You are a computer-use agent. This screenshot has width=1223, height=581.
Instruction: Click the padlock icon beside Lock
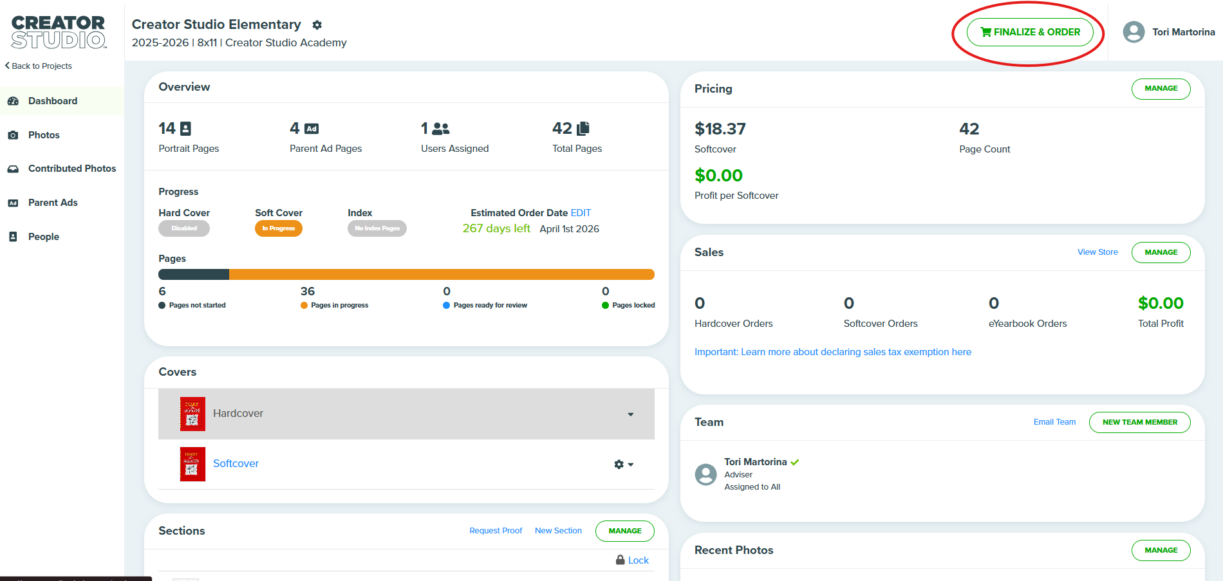621,560
